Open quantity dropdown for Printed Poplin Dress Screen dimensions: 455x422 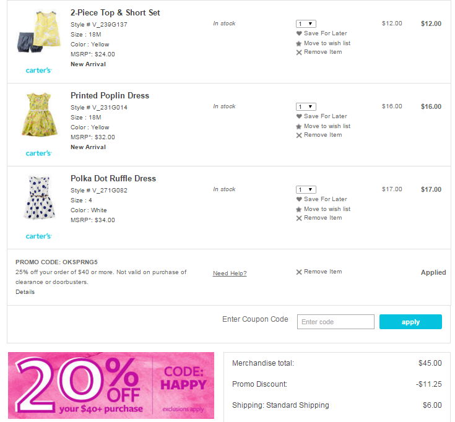(x=306, y=106)
